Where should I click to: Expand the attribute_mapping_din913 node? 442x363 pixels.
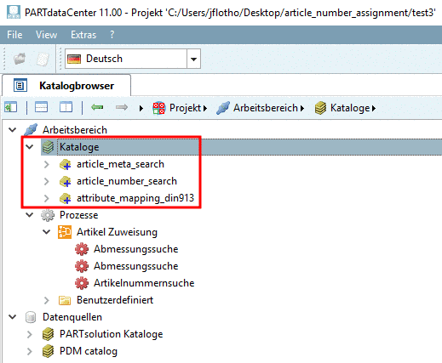(x=47, y=198)
